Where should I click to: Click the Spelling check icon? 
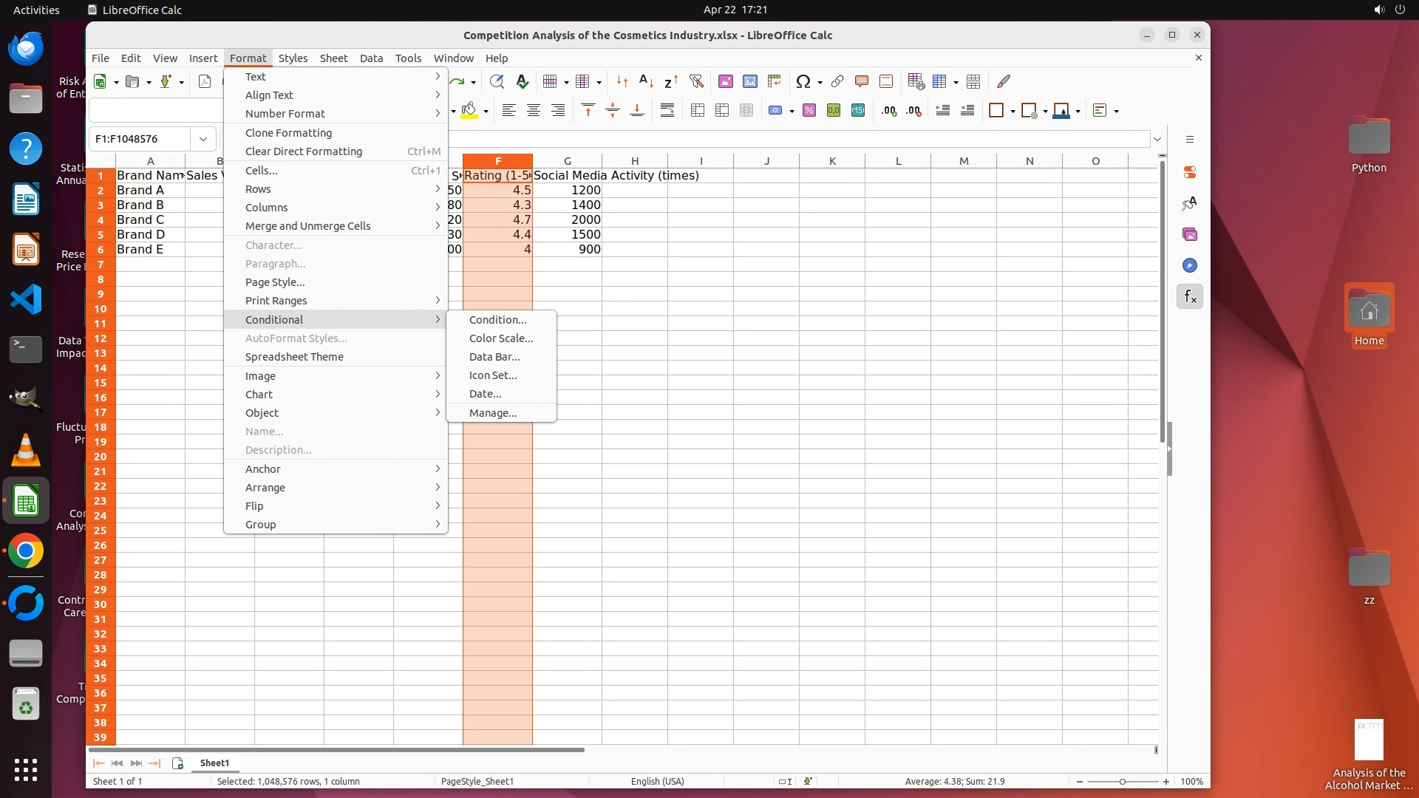point(522,81)
